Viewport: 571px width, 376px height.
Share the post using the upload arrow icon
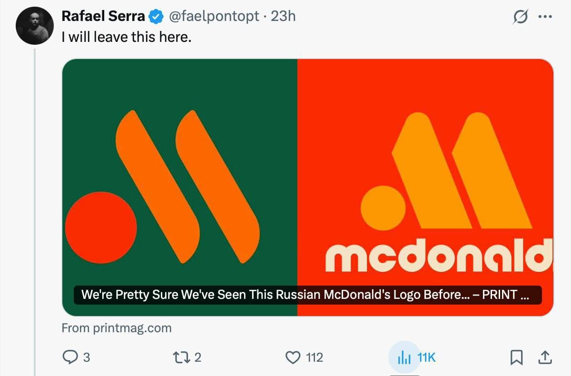tap(545, 357)
